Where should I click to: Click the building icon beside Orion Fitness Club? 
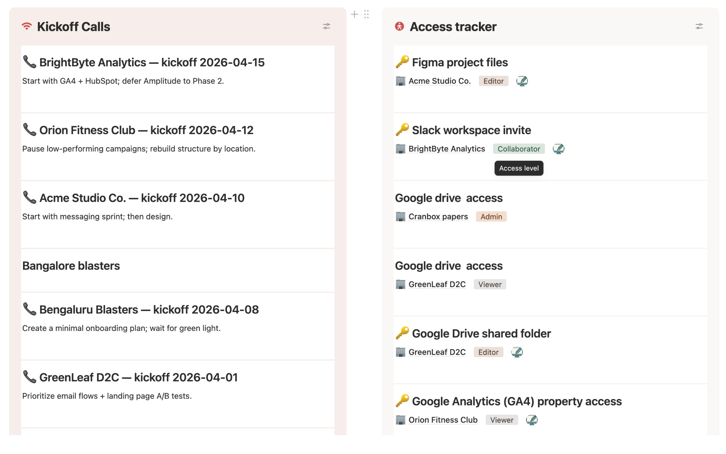(x=400, y=420)
